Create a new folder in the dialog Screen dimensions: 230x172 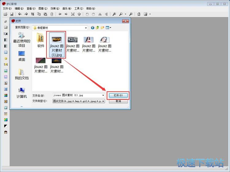point(102,28)
